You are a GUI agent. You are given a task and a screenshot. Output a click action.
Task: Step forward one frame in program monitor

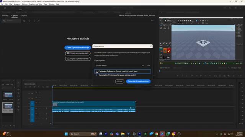(x=205, y=76)
